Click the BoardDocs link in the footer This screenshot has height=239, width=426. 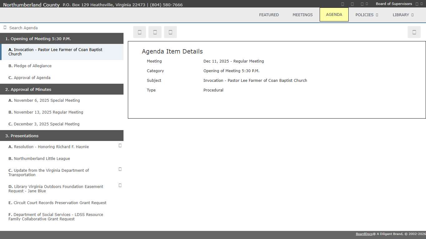click(x=364, y=234)
